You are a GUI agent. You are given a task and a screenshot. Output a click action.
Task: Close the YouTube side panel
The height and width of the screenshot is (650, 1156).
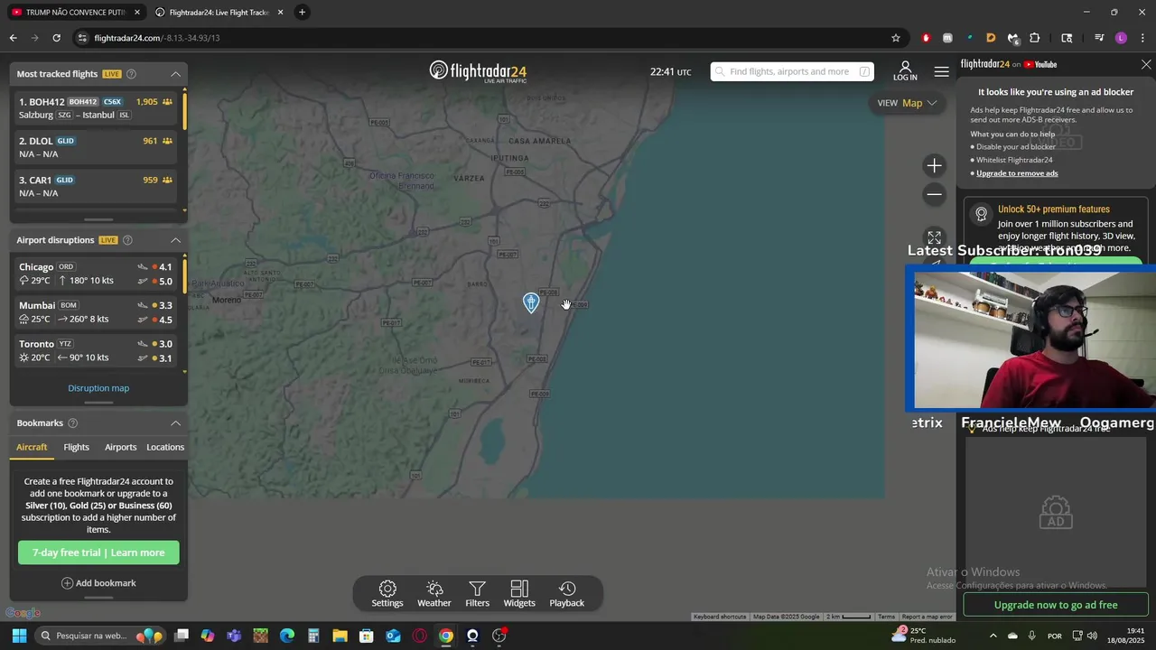pos(1146,65)
